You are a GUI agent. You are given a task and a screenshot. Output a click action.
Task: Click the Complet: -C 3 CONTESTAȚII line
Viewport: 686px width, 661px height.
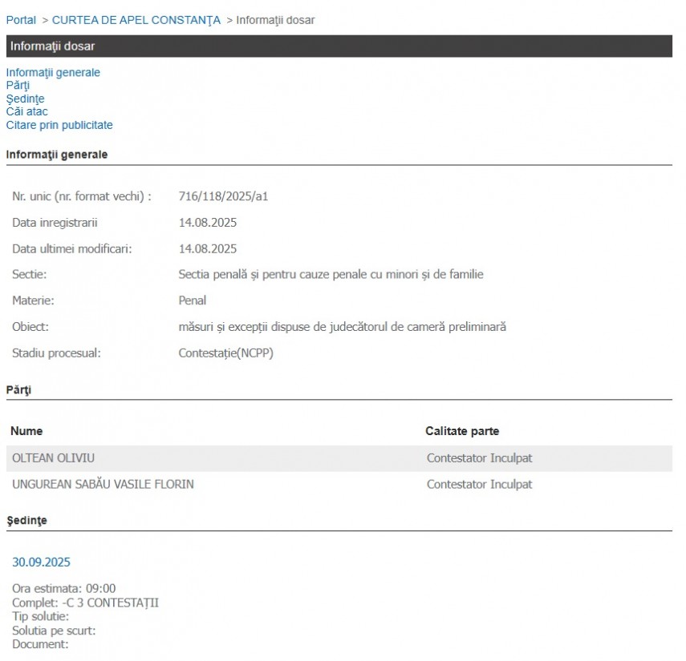[85, 603]
